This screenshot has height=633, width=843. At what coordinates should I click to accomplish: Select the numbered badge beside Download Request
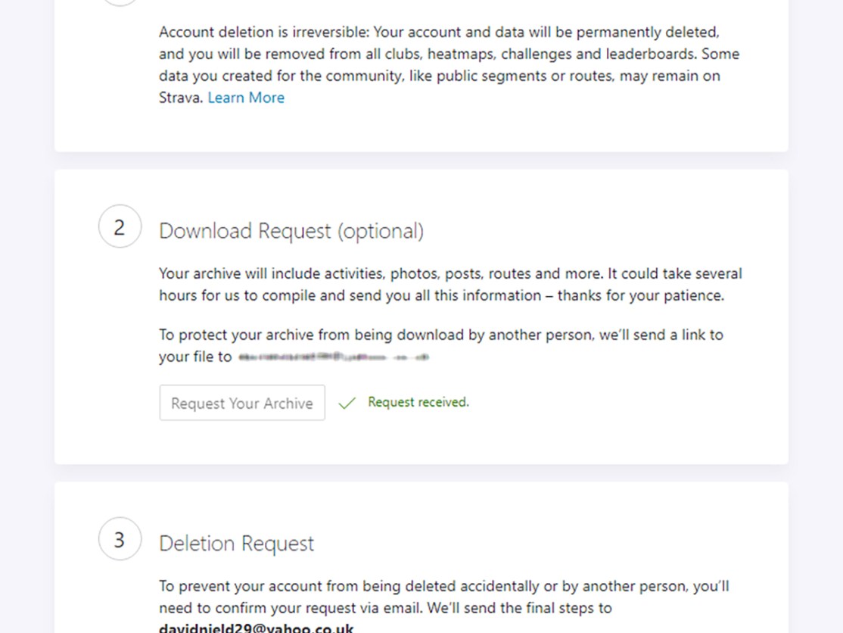[x=120, y=226]
